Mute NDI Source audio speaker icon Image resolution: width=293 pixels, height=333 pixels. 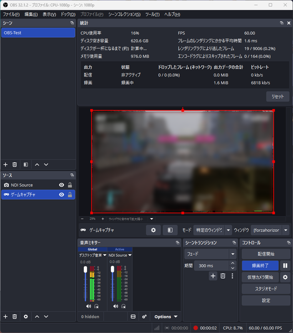click(115, 306)
